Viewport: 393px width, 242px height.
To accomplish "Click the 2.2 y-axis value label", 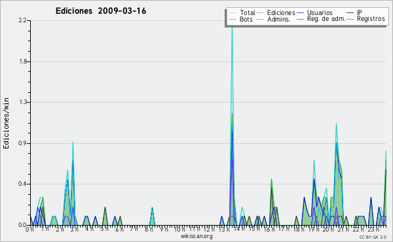I will pos(22,20).
